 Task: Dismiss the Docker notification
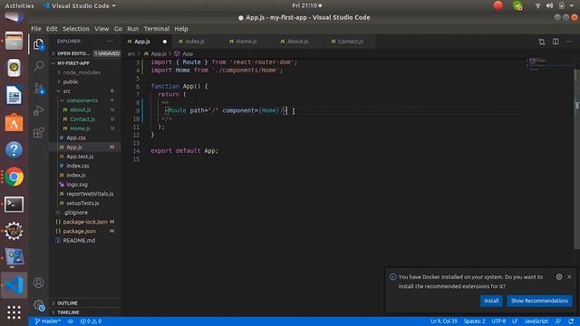click(x=569, y=277)
